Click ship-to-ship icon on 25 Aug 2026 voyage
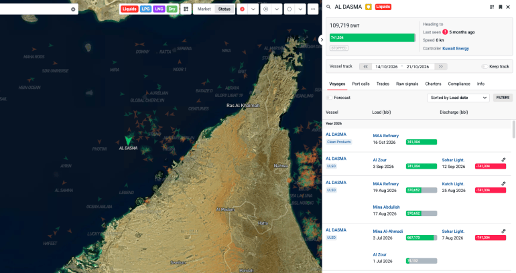Screen dimensions: 516x273 click(x=503, y=184)
